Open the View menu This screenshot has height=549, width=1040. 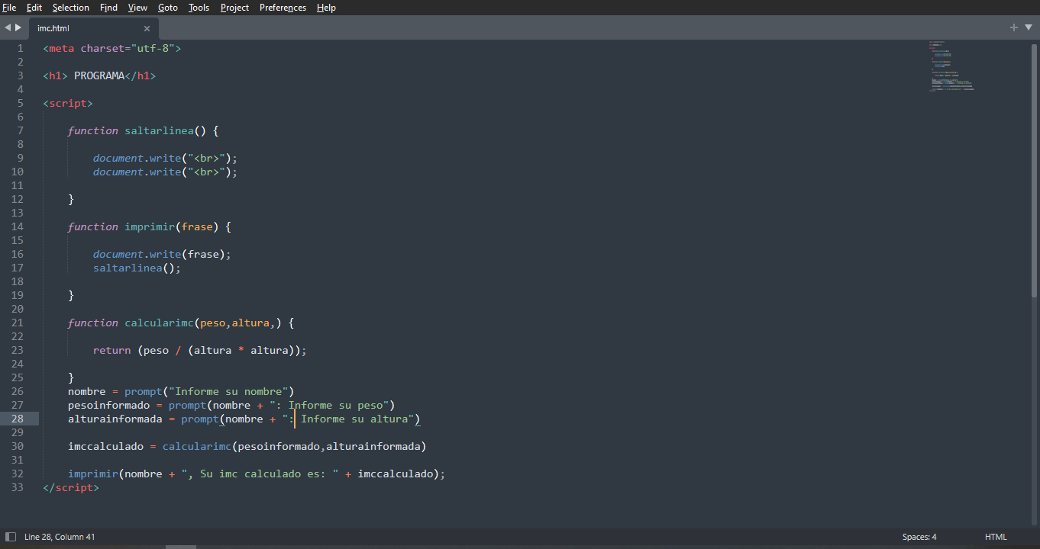pyautogui.click(x=137, y=8)
